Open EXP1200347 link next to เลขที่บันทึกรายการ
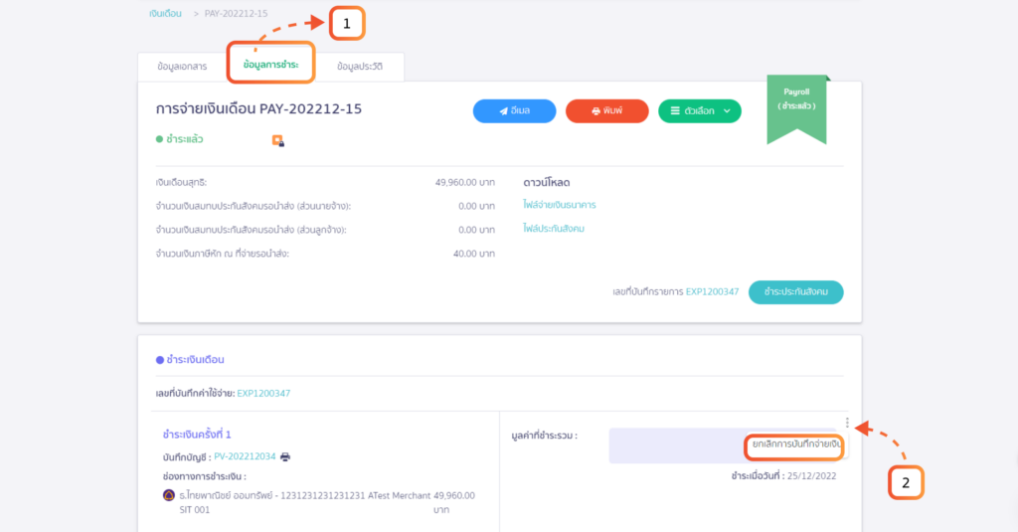 (x=712, y=292)
